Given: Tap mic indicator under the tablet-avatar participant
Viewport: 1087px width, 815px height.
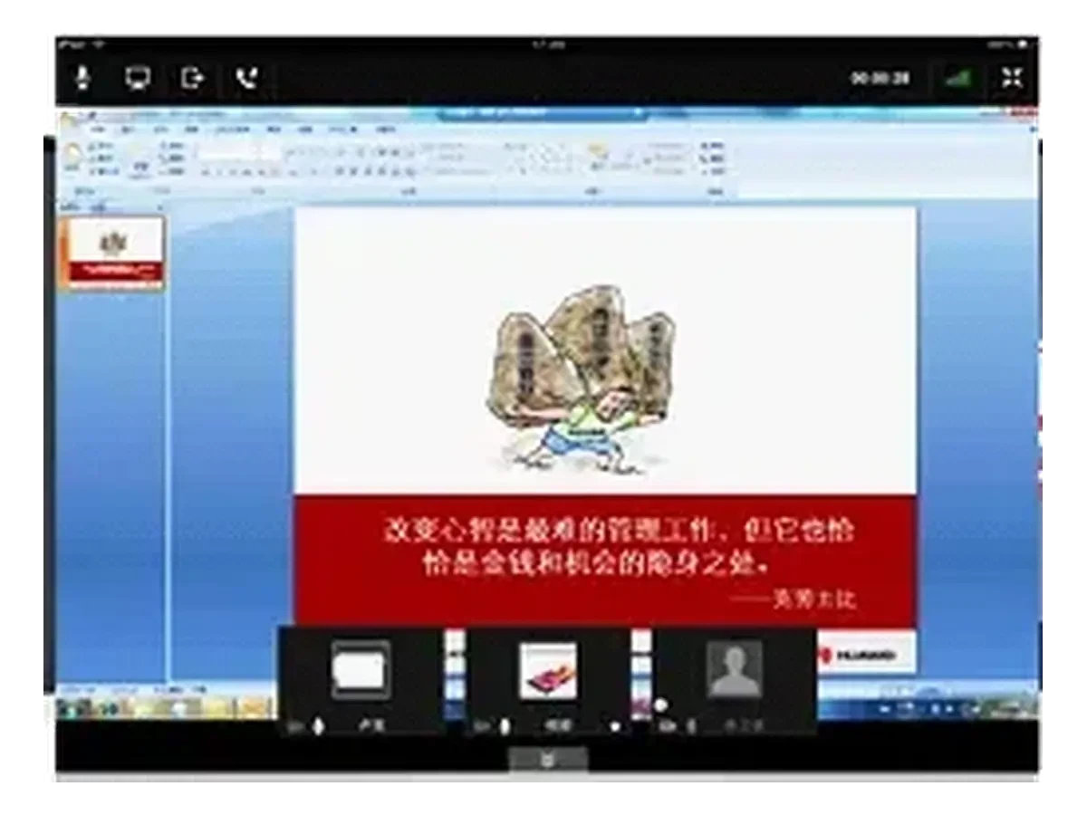Looking at the screenshot, I should click(317, 726).
